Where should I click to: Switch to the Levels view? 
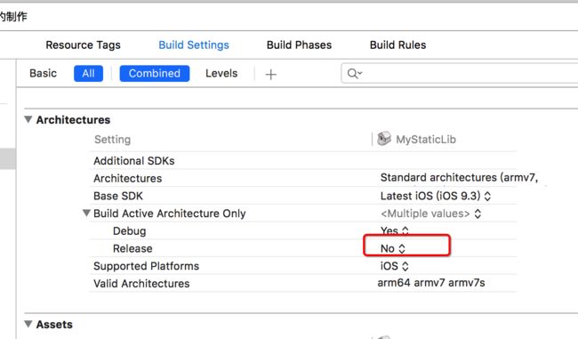[x=221, y=74]
